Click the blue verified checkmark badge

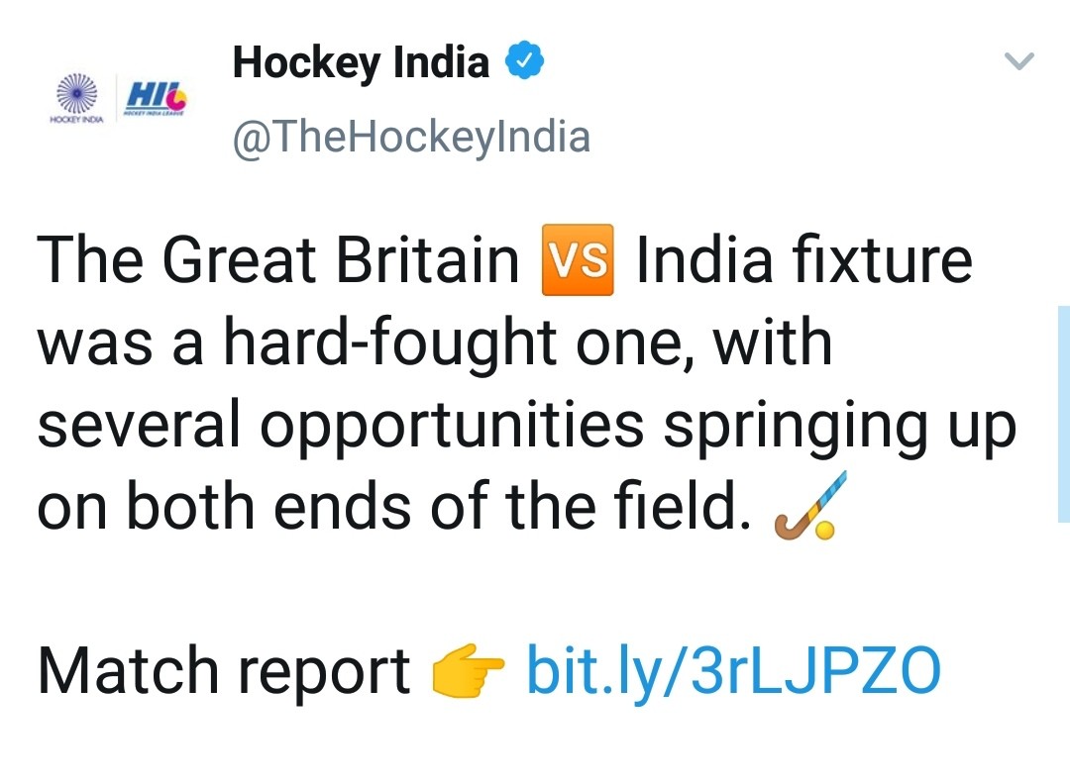pyautogui.click(x=524, y=63)
